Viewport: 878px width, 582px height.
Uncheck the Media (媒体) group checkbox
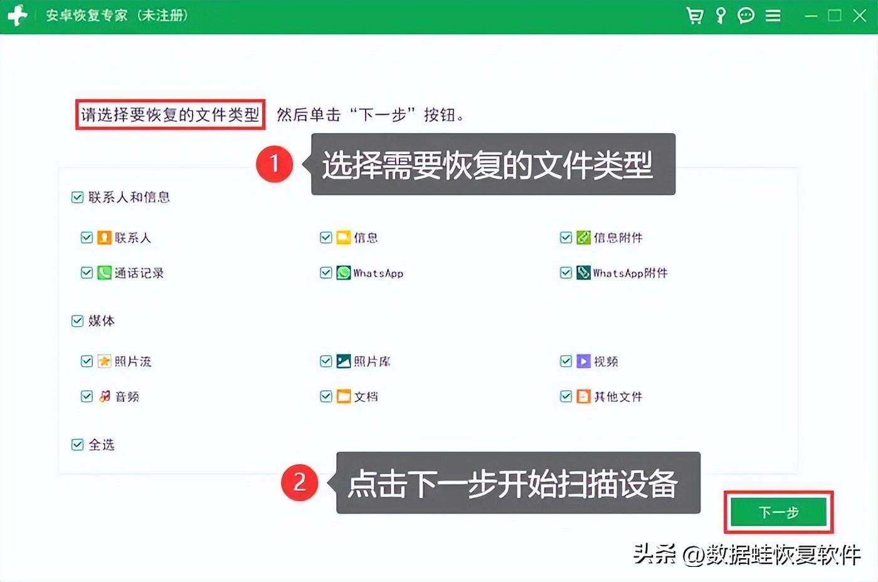(77, 321)
